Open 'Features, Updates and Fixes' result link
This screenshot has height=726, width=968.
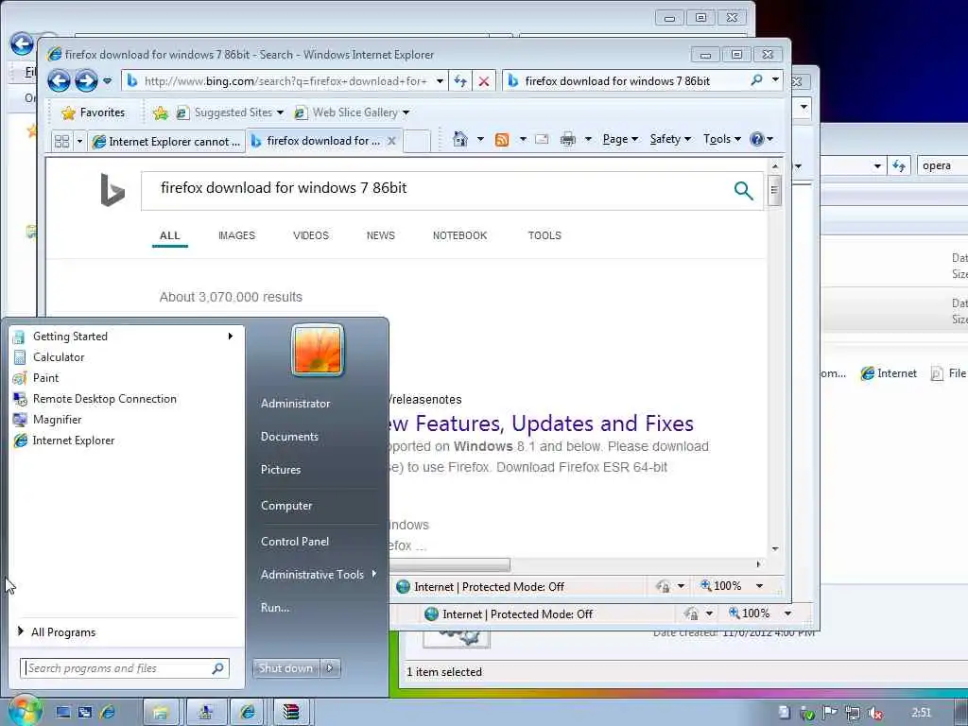coord(542,423)
